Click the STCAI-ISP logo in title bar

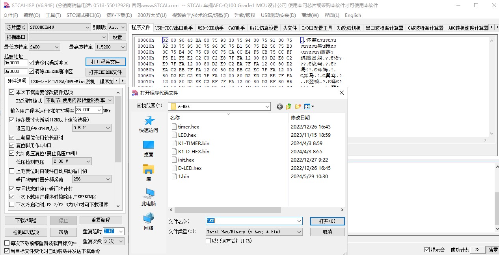(x=6, y=5)
